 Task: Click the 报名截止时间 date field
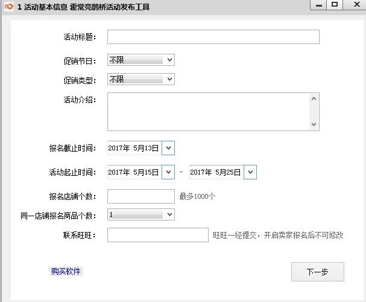coord(134,148)
